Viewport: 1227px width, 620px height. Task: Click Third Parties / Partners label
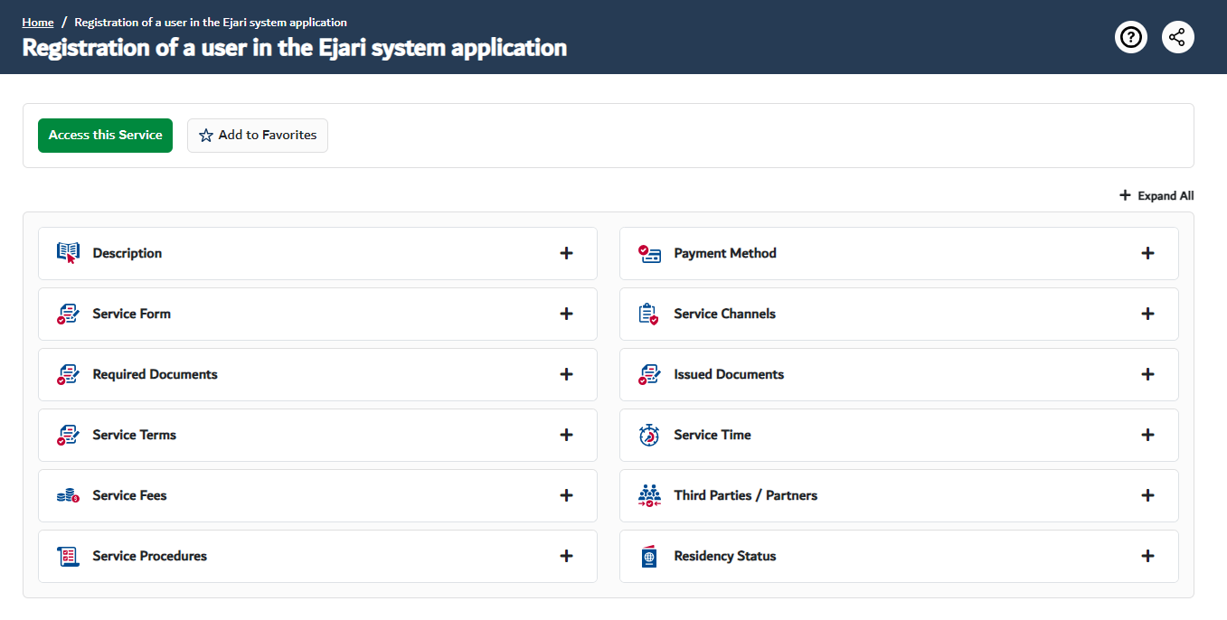746,495
